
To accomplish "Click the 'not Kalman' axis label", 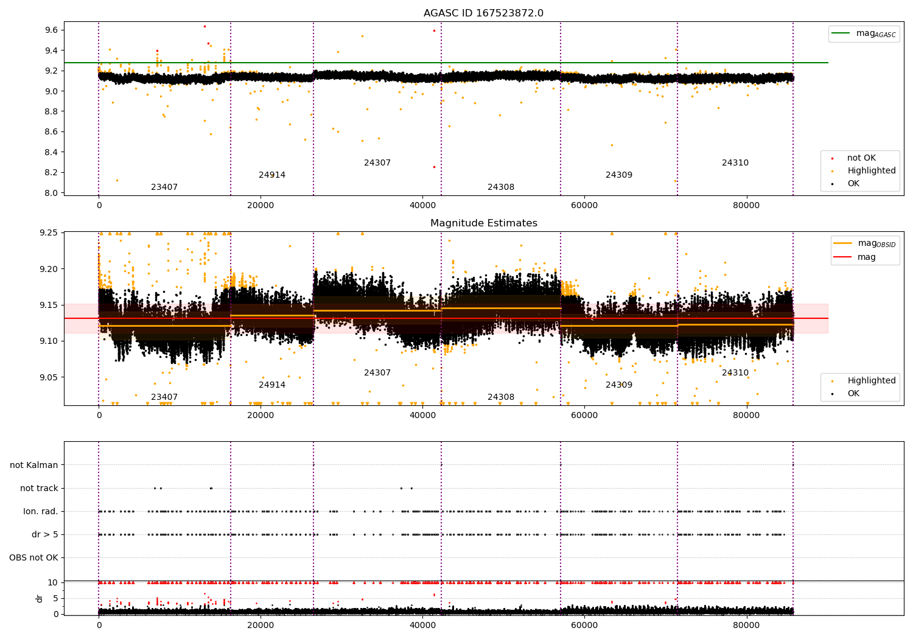I will (34, 466).
